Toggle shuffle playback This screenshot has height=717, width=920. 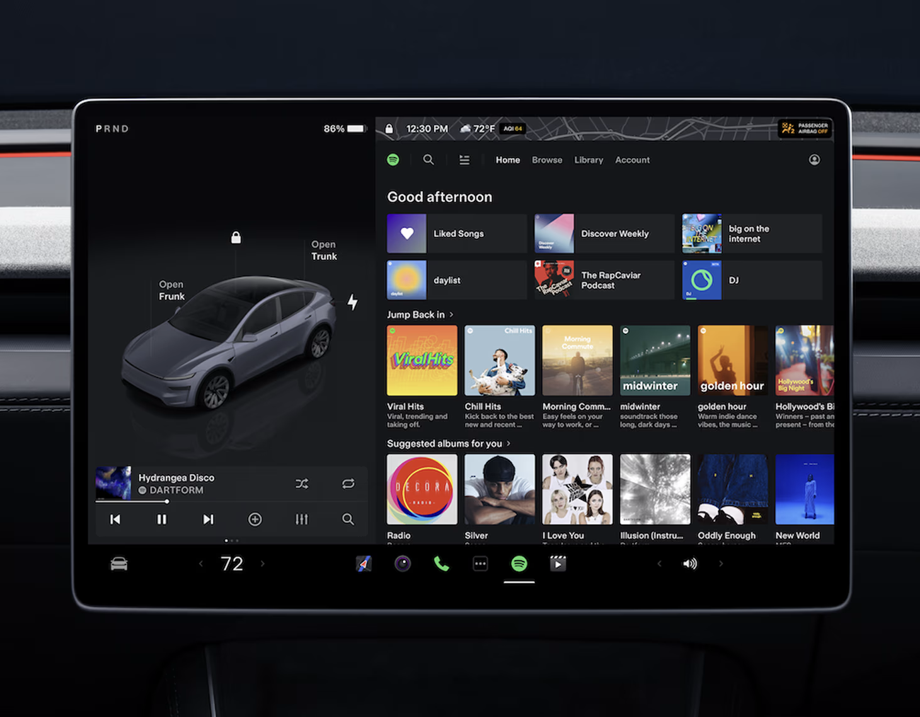[302, 484]
